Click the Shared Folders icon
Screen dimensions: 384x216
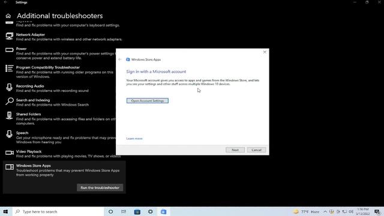(x=10, y=115)
